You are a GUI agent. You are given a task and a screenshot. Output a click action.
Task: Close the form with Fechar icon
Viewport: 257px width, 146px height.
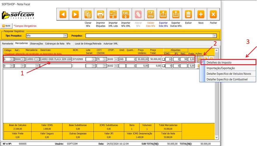click(213, 14)
